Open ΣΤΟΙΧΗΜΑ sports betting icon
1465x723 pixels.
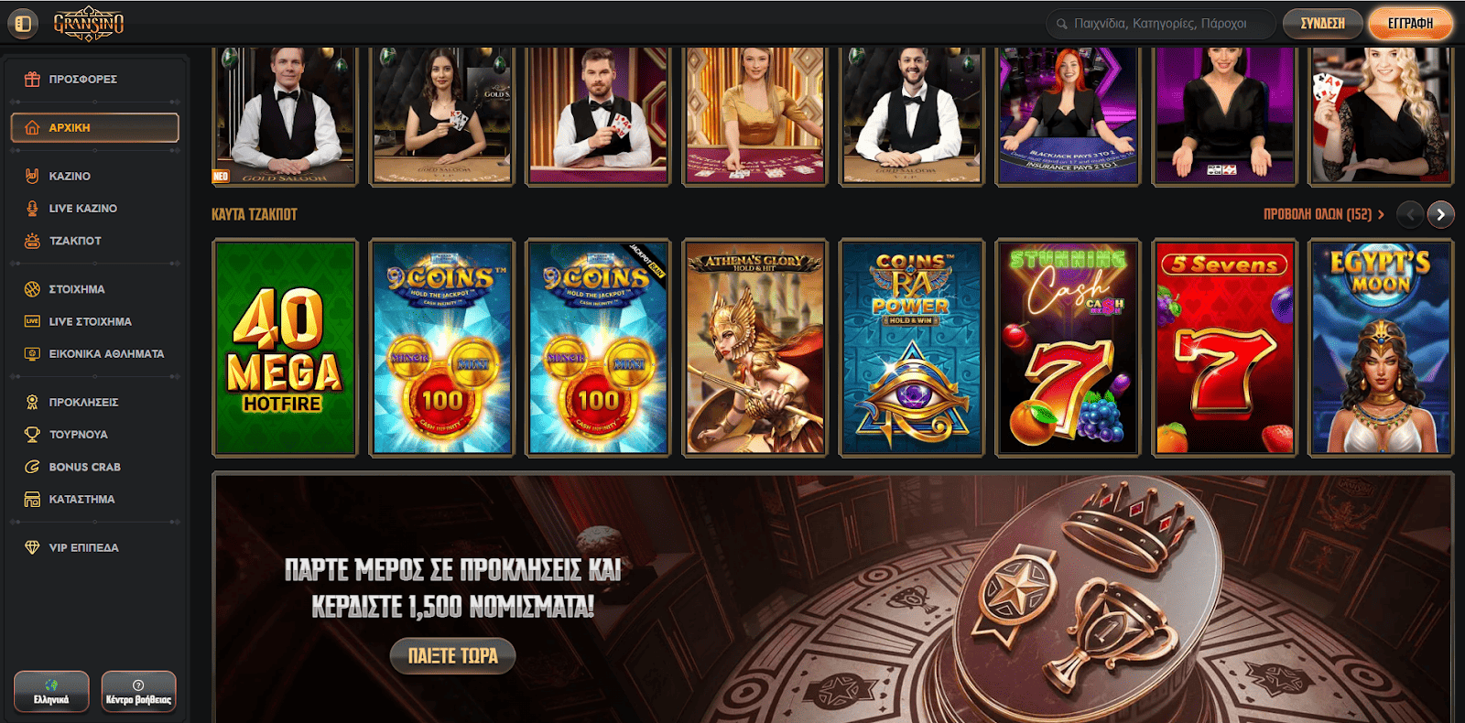(x=32, y=289)
